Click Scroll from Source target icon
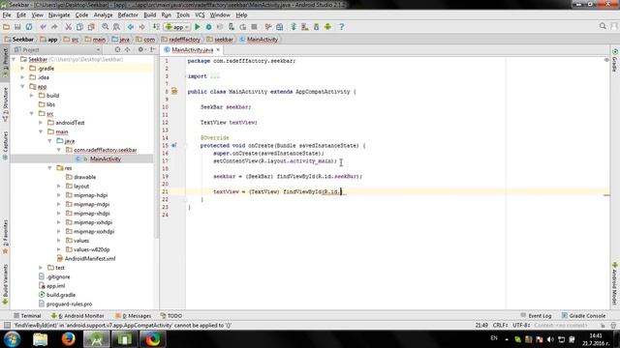 [117, 49]
